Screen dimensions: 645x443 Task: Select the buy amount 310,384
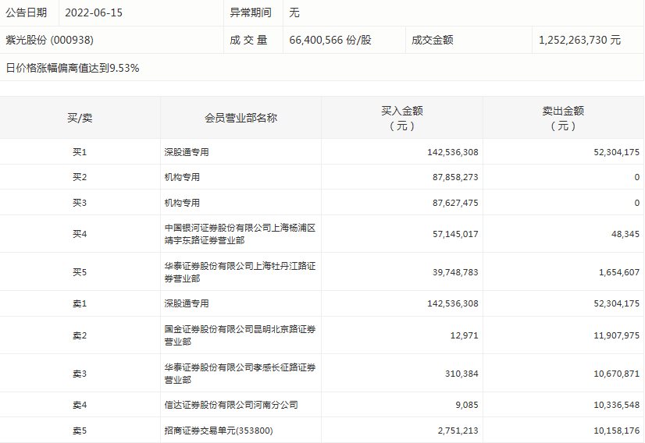point(461,374)
